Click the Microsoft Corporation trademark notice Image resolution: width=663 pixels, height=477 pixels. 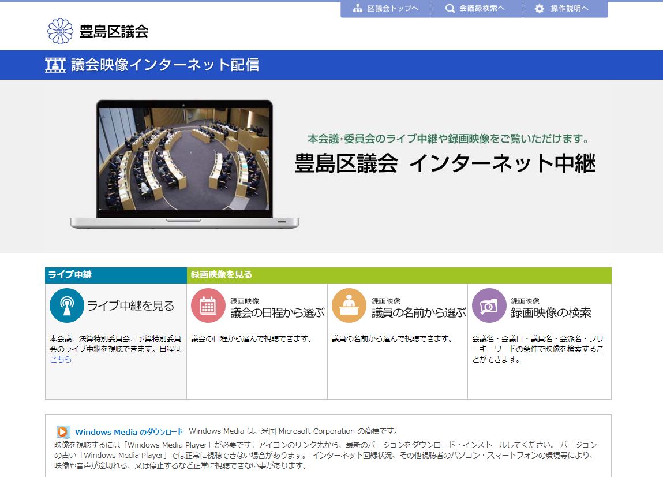(x=294, y=431)
